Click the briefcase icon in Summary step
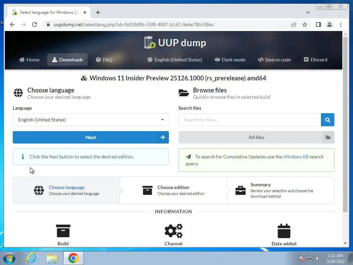 [x=240, y=190]
